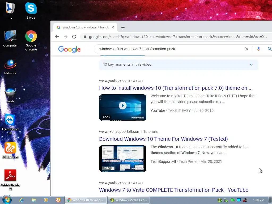Click the padlock site info icon

coord(85,37)
